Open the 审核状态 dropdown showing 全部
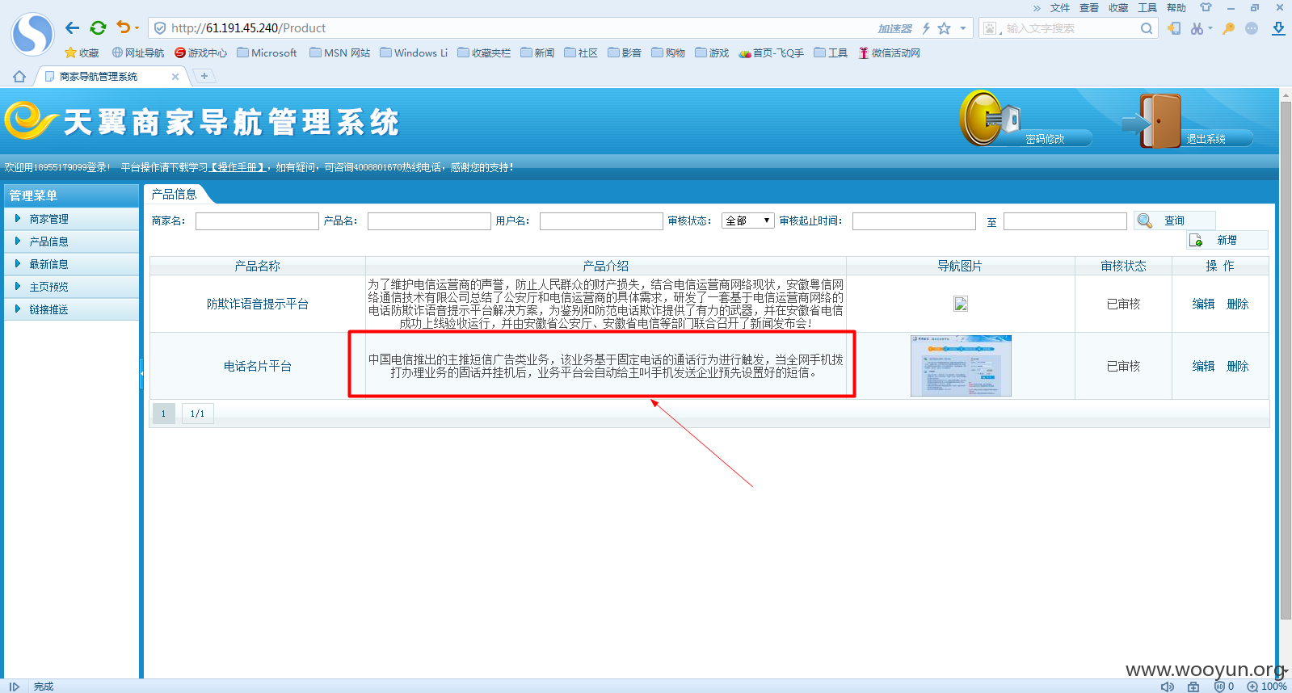 click(747, 220)
